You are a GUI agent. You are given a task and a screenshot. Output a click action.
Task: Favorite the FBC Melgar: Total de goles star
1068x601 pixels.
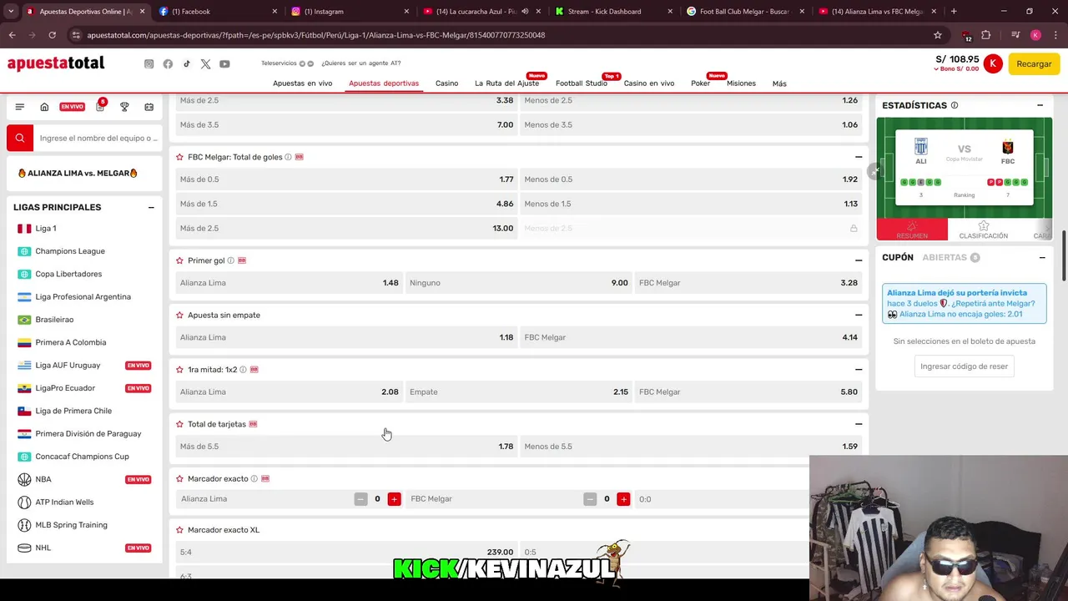pos(179,157)
